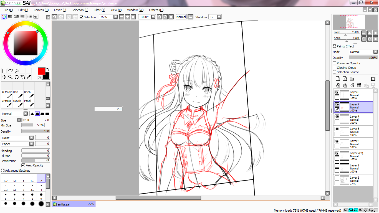Flip the canvas view horizontally
This screenshot has height=213, width=379.
point(190,17)
